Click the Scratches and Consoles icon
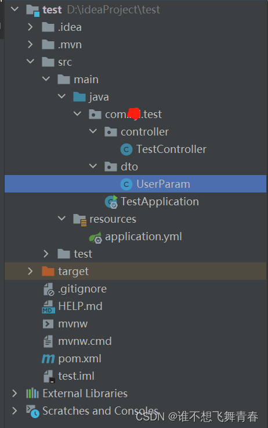Screen dimensions: 268x428 pyautogui.click(x=32, y=411)
